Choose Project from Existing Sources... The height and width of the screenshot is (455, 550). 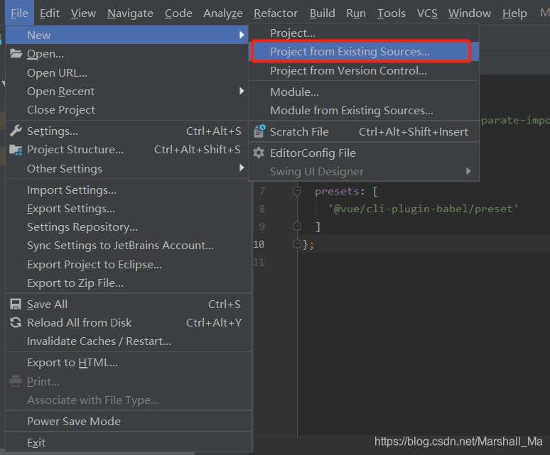(364, 52)
